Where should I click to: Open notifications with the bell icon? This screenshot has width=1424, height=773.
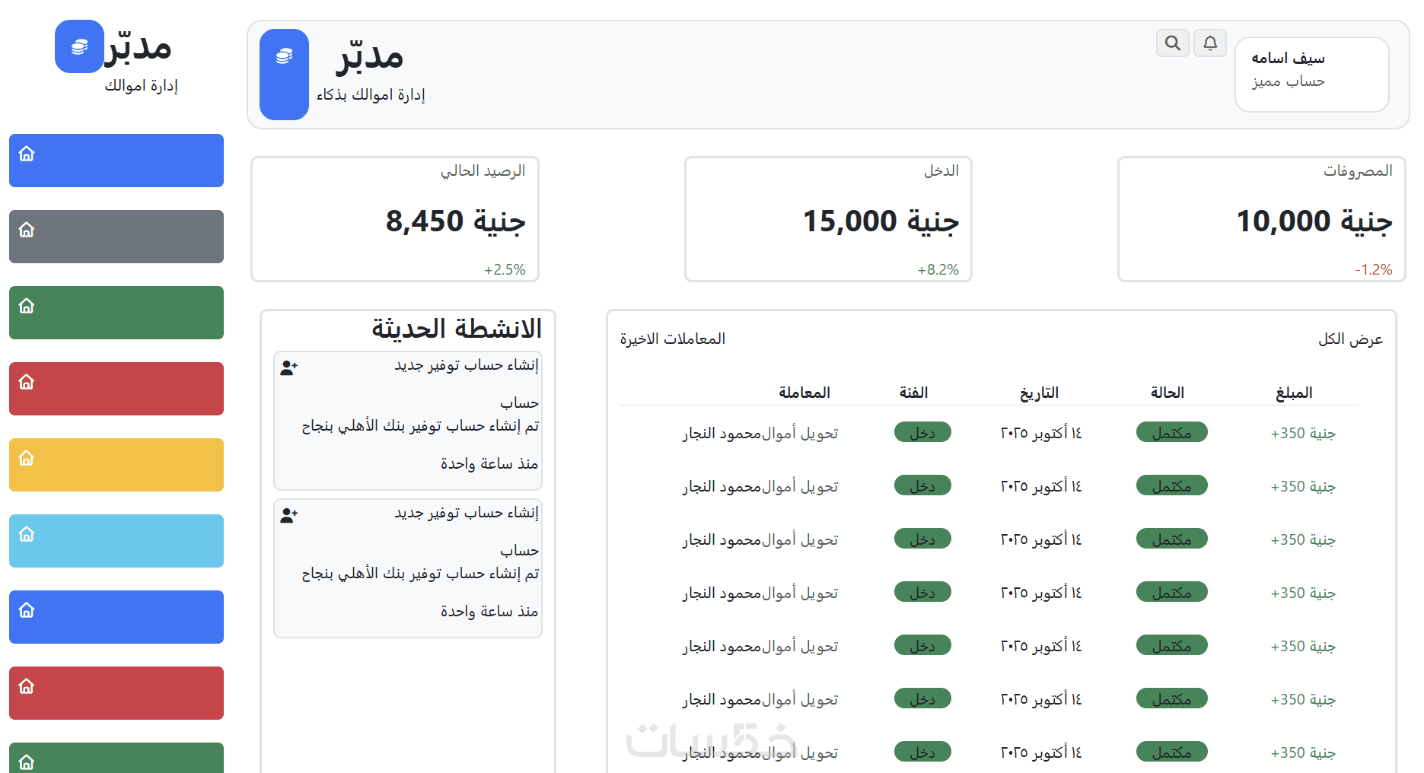(x=1209, y=43)
